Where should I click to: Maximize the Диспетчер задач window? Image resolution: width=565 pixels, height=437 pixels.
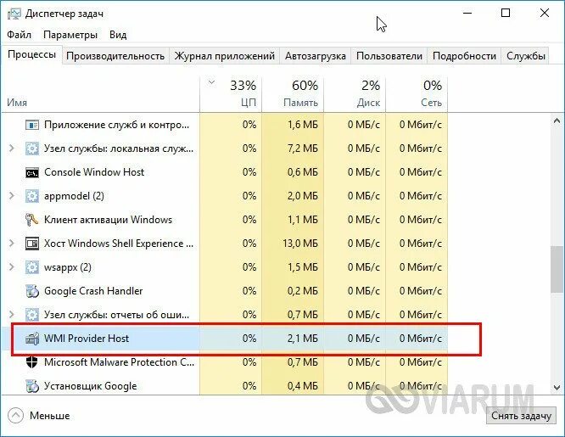(506, 14)
